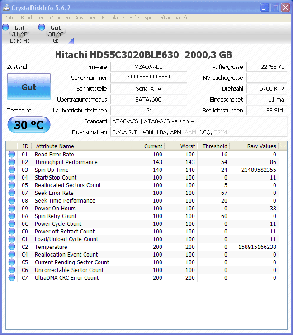Click the CrystalDiskInfo title bar app icon
Screen dimensions: 293x335
[x=6, y=7]
